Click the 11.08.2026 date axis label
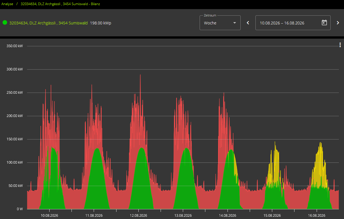This screenshot has width=344, height=219. click(94, 215)
